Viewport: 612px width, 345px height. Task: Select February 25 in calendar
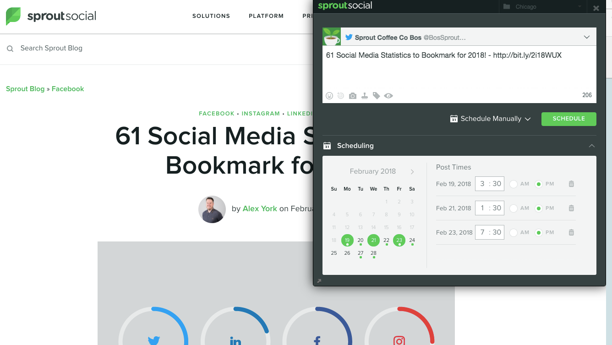(x=334, y=253)
